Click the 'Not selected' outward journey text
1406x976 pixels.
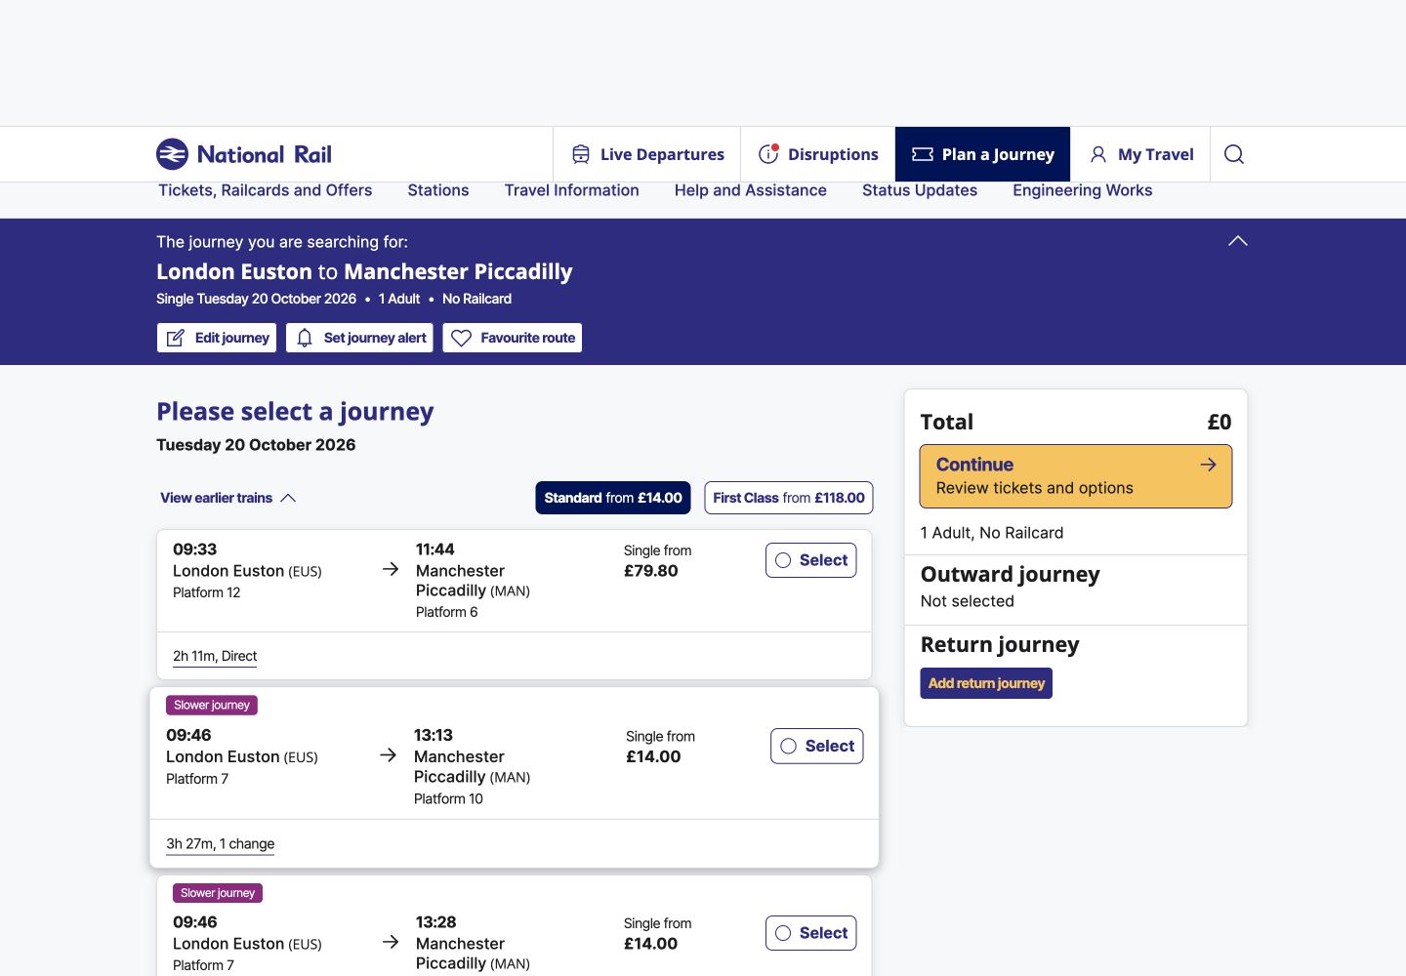(x=968, y=601)
